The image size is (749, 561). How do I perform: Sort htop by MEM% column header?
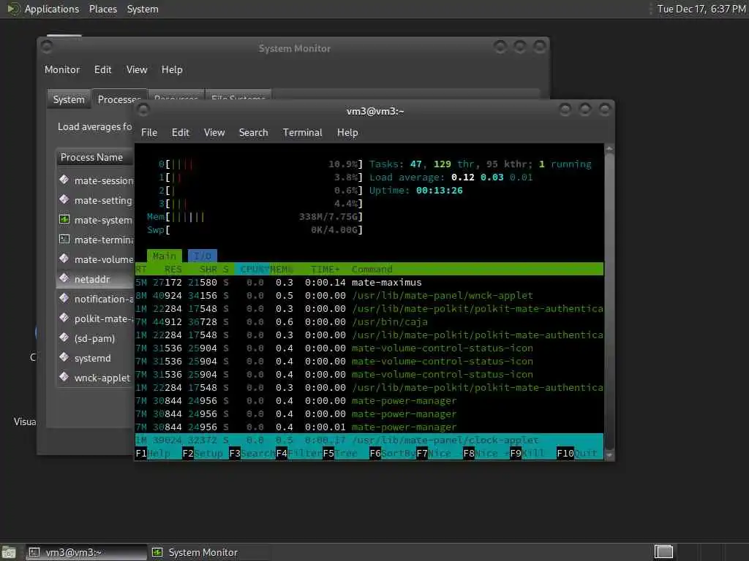coord(282,269)
